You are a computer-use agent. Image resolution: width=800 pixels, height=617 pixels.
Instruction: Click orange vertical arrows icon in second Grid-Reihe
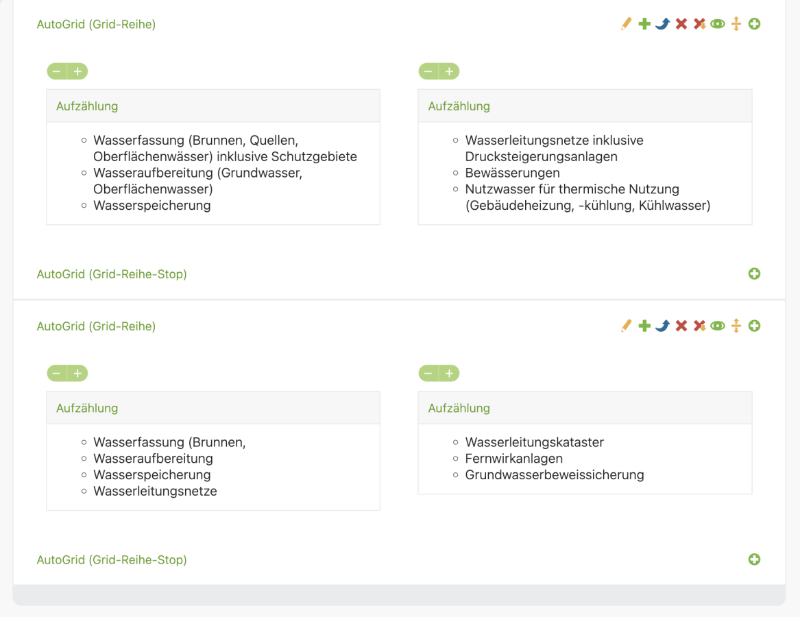pyautogui.click(x=736, y=326)
